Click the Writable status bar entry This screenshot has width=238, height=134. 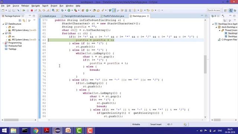(x=136, y=124)
